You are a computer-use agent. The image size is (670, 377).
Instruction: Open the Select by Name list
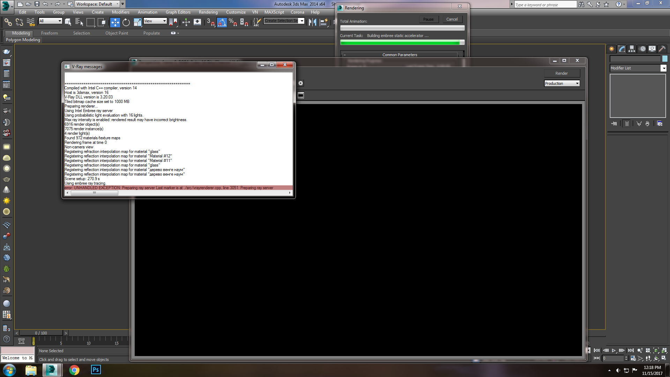point(79,22)
